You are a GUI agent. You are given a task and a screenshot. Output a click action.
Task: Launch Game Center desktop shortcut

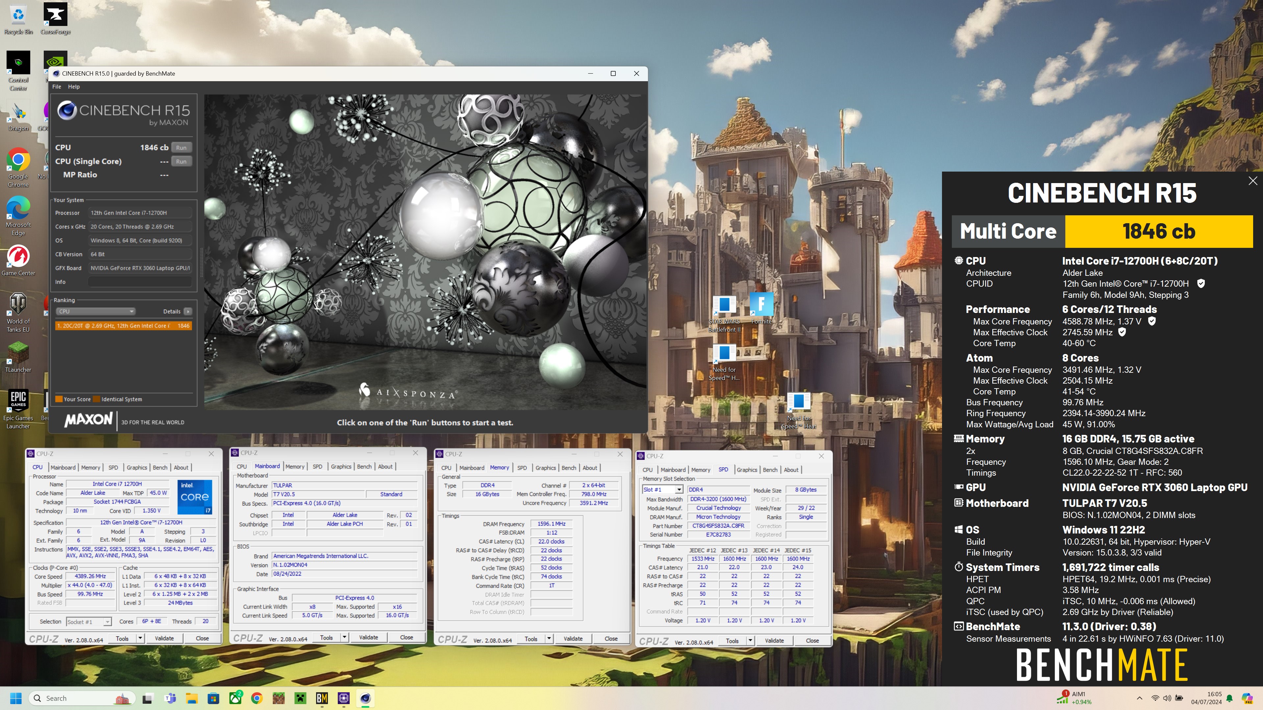pos(19,261)
